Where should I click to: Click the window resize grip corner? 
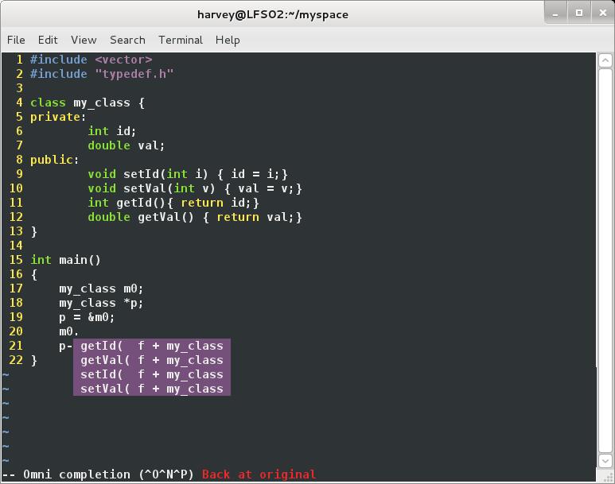coord(609,477)
